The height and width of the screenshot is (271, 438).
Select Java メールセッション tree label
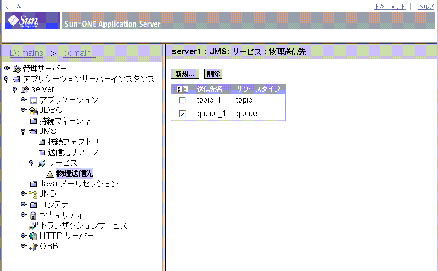[x=79, y=184]
